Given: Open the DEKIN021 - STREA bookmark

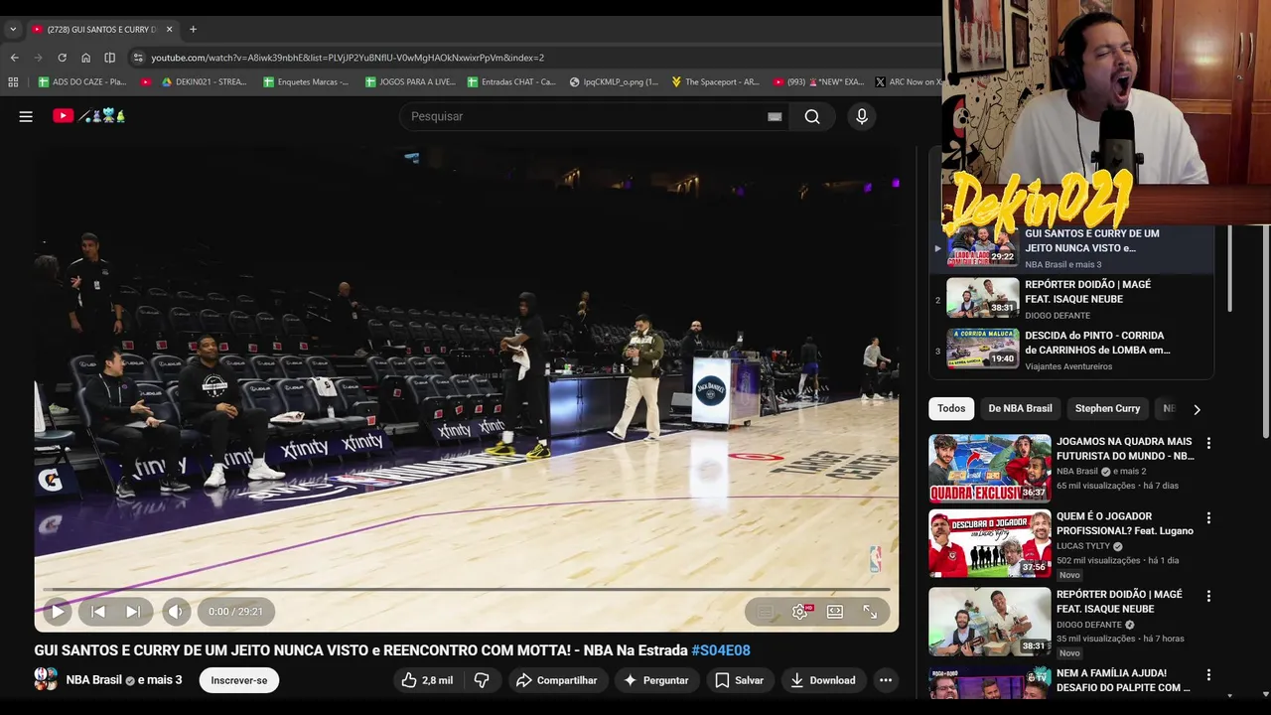Looking at the screenshot, I should 204,82.
